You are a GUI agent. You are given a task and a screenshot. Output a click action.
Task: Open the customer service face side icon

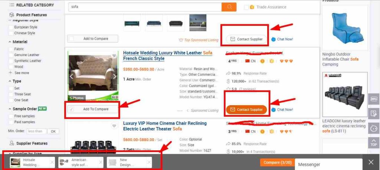point(374,128)
